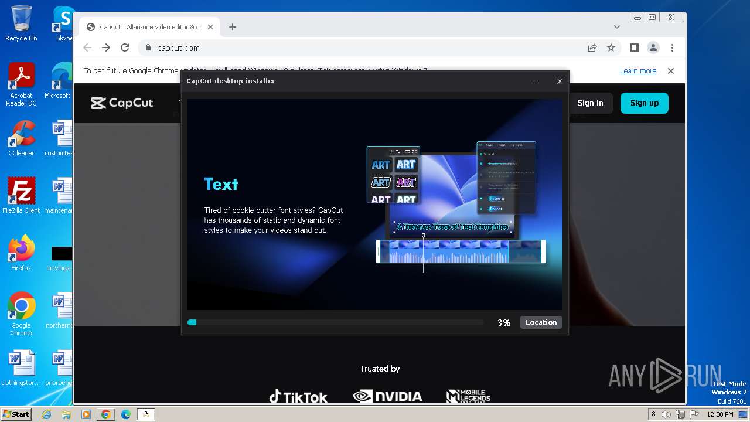Click the timeline strip in installer preview
Image resolution: width=750 pixels, height=422 pixels.
pyautogui.click(x=461, y=251)
